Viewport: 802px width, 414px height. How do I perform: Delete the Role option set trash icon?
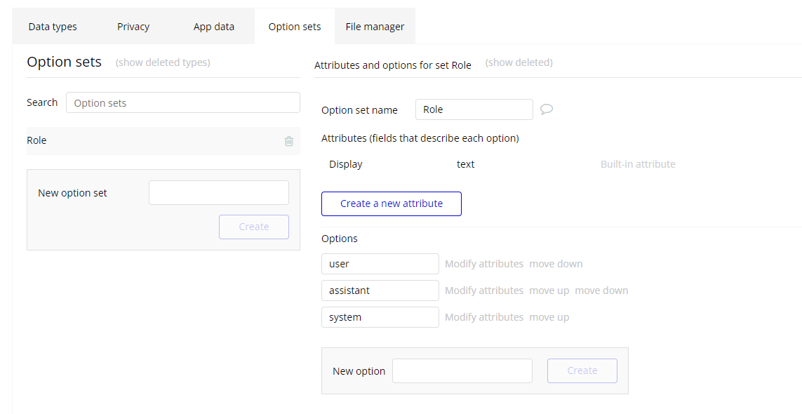(x=289, y=141)
